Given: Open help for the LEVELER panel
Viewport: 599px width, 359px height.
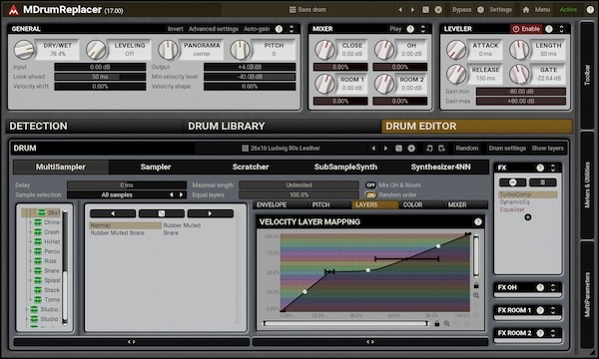Looking at the screenshot, I should (549, 29).
